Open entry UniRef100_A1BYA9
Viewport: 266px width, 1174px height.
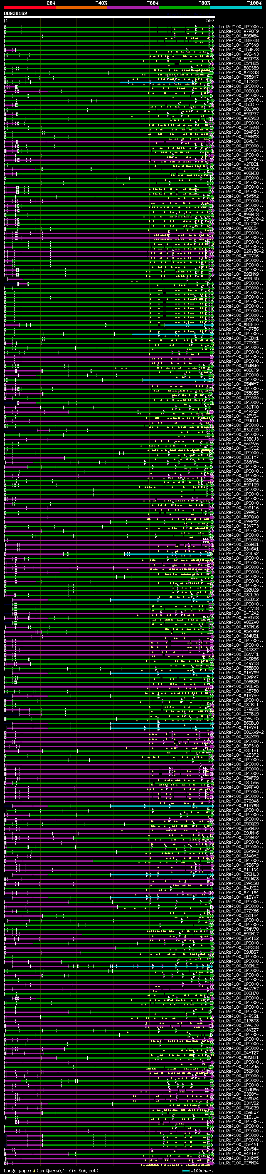pyautogui.click(x=239, y=673)
